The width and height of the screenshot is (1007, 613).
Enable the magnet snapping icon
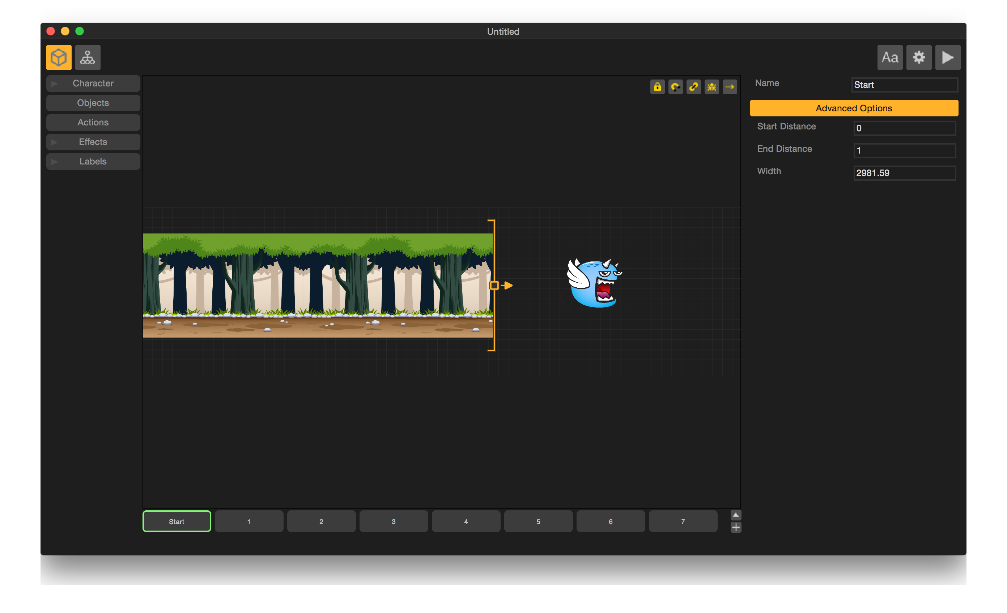coord(676,87)
